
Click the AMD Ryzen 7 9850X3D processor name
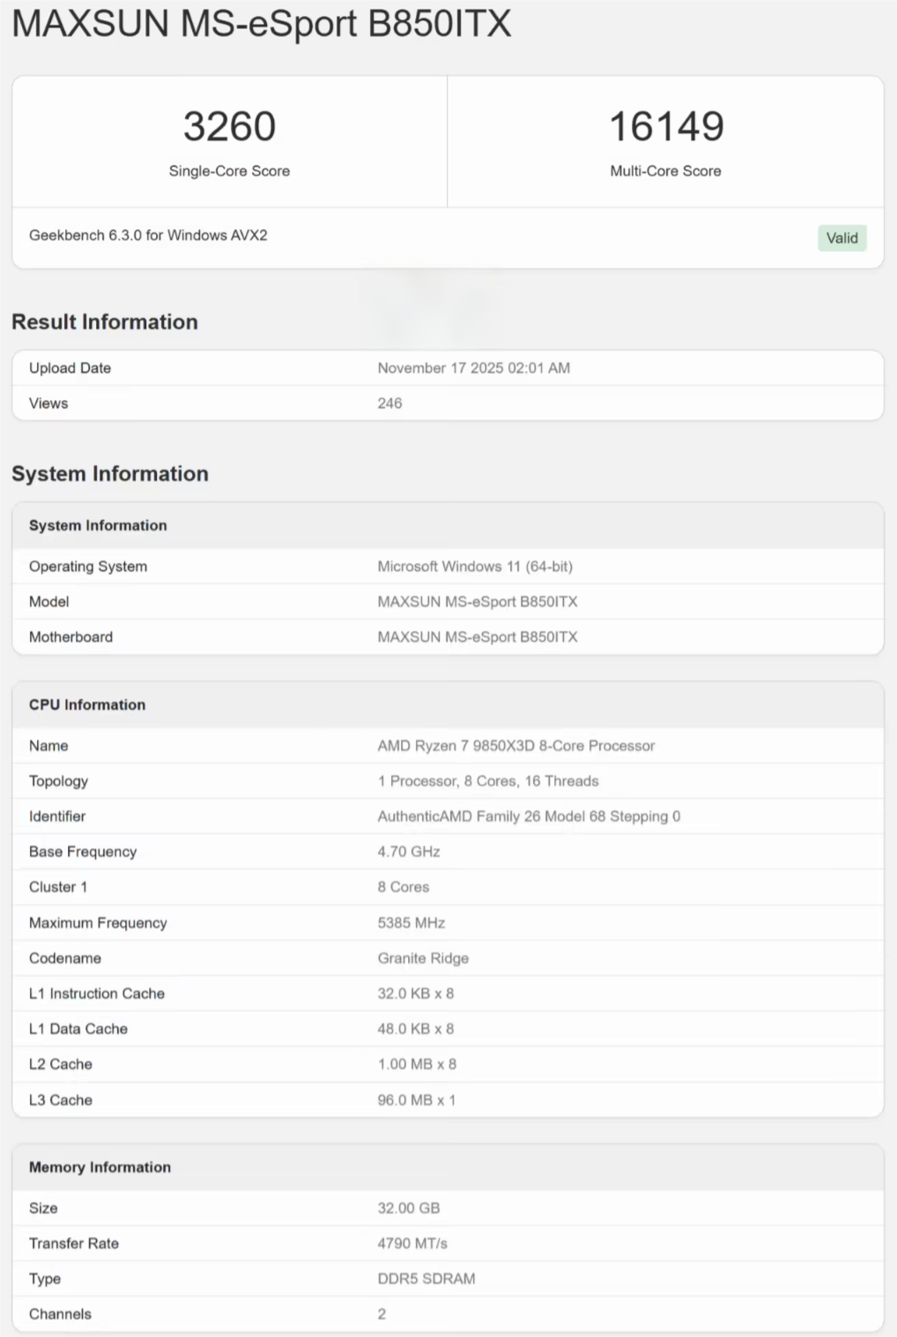[x=515, y=746]
